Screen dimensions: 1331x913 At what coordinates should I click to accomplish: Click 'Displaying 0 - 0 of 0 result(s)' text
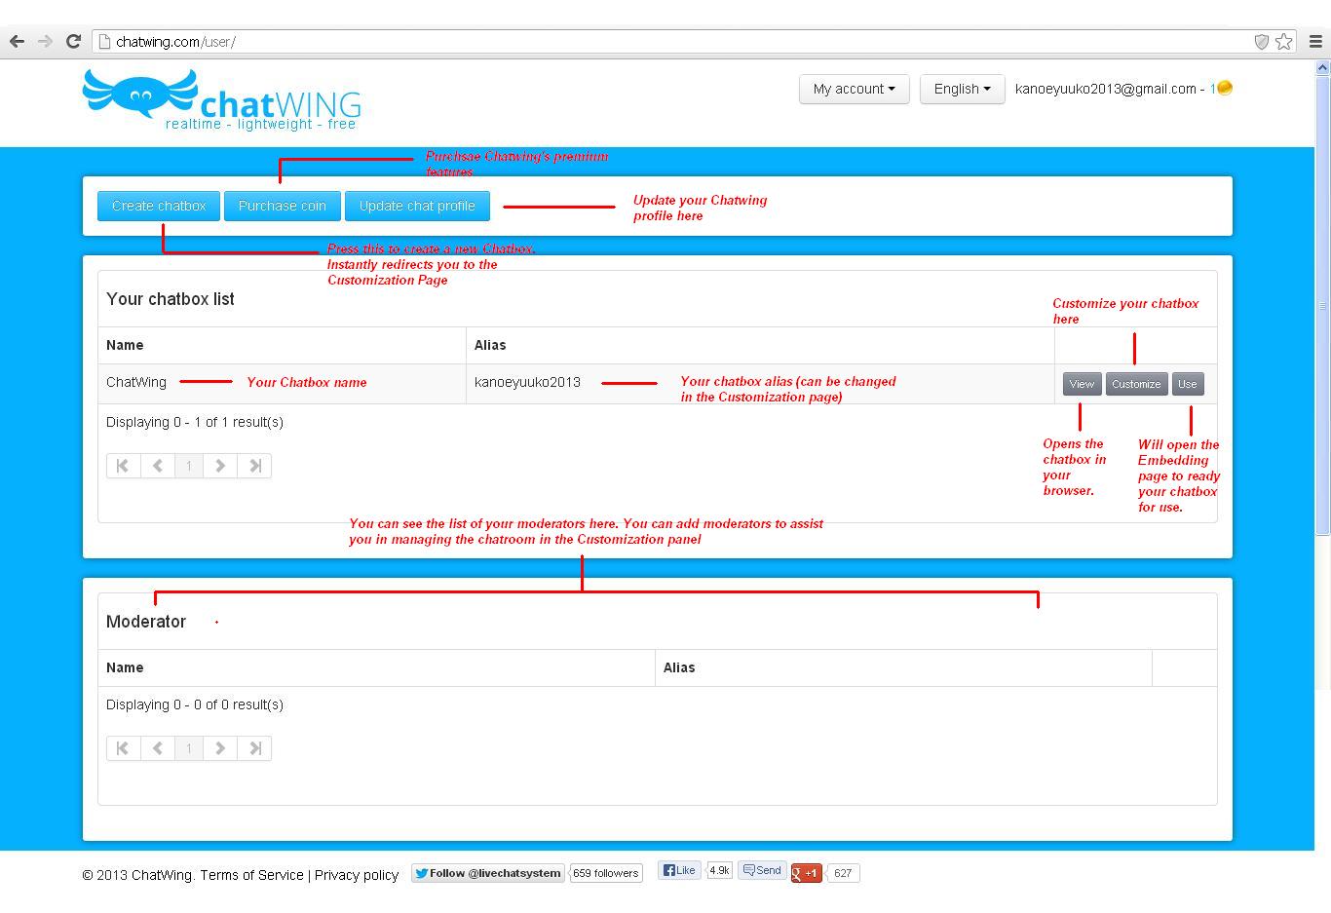(195, 704)
